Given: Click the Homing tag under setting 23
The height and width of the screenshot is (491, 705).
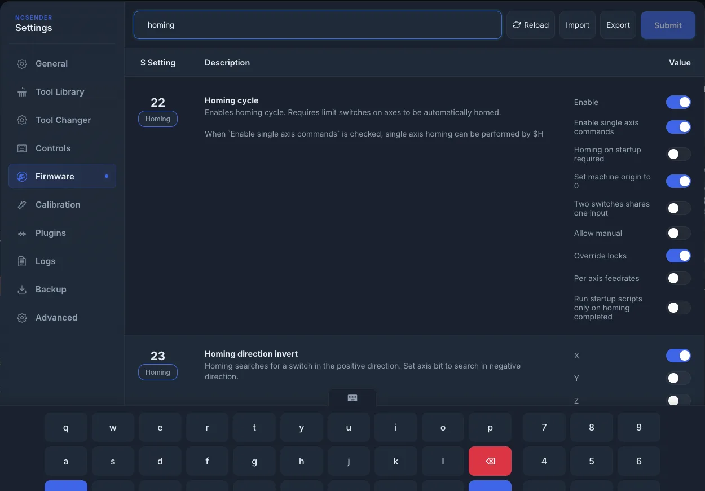Looking at the screenshot, I should pyautogui.click(x=158, y=372).
